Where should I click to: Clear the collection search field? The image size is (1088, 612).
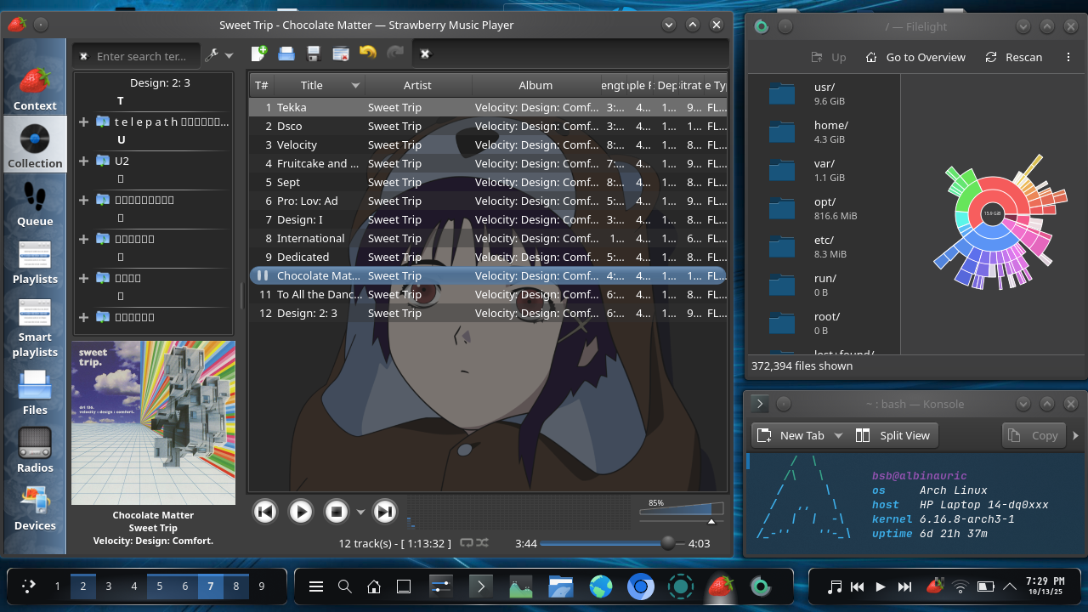(83, 56)
